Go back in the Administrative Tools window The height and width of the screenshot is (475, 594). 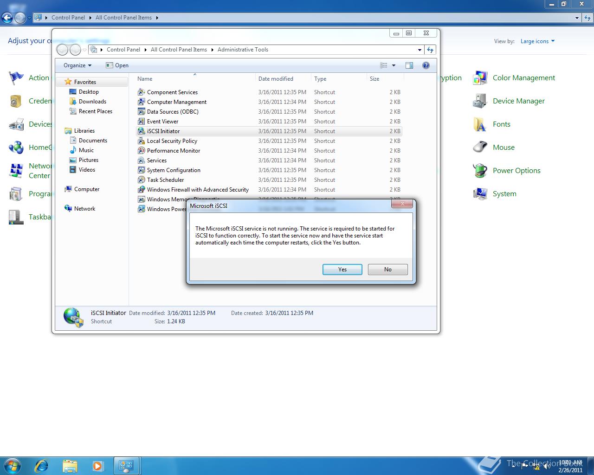point(62,50)
